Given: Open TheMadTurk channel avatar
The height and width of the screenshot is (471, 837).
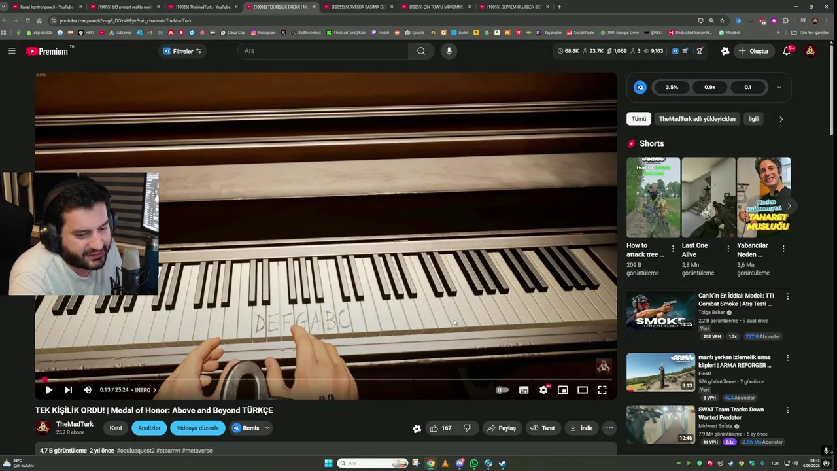Looking at the screenshot, I should tap(43, 428).
